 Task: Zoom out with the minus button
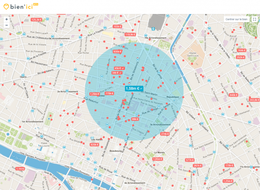coord(6,25)
